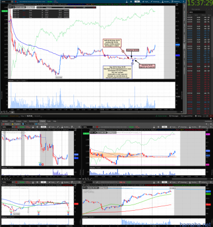Click the symbol input field of top chart
Image resolution: width=213 pixels, height=227 pixels.
pos(6,2)
